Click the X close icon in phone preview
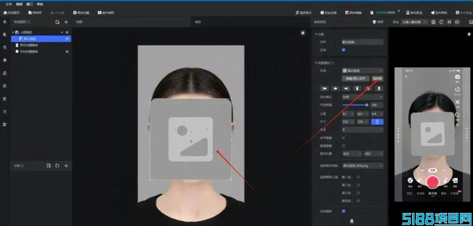Viewport: 473px width, 226px height. 406,77
